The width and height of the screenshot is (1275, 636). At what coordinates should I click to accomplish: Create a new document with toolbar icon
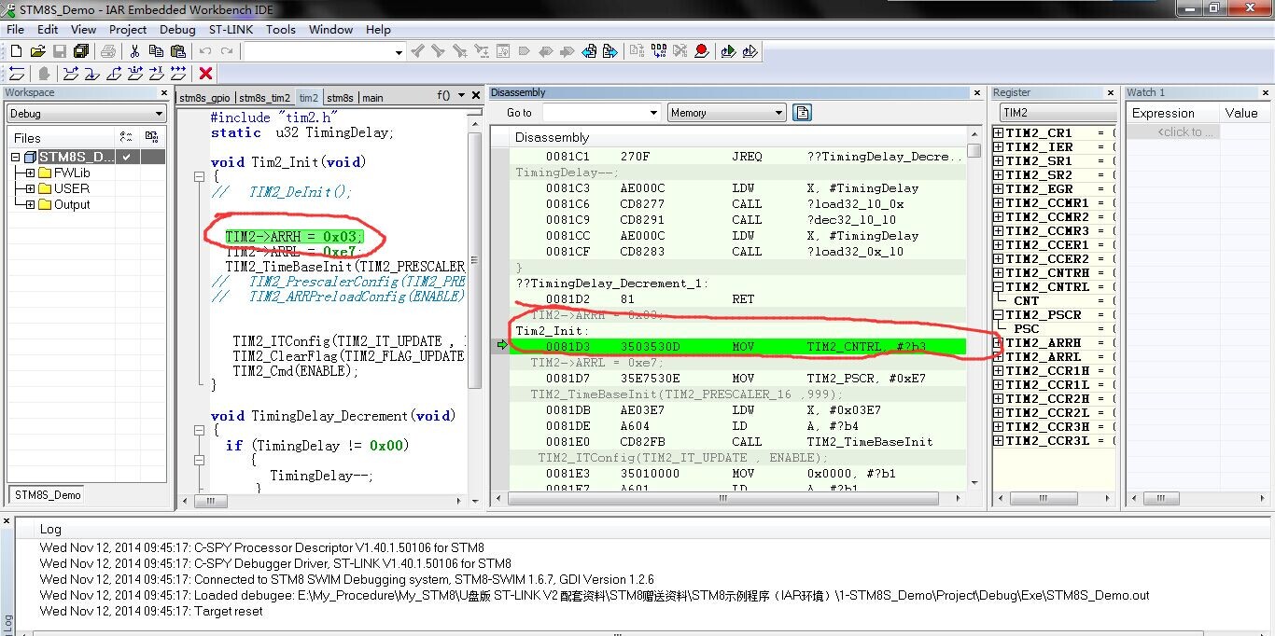click(x=16, y=51)
